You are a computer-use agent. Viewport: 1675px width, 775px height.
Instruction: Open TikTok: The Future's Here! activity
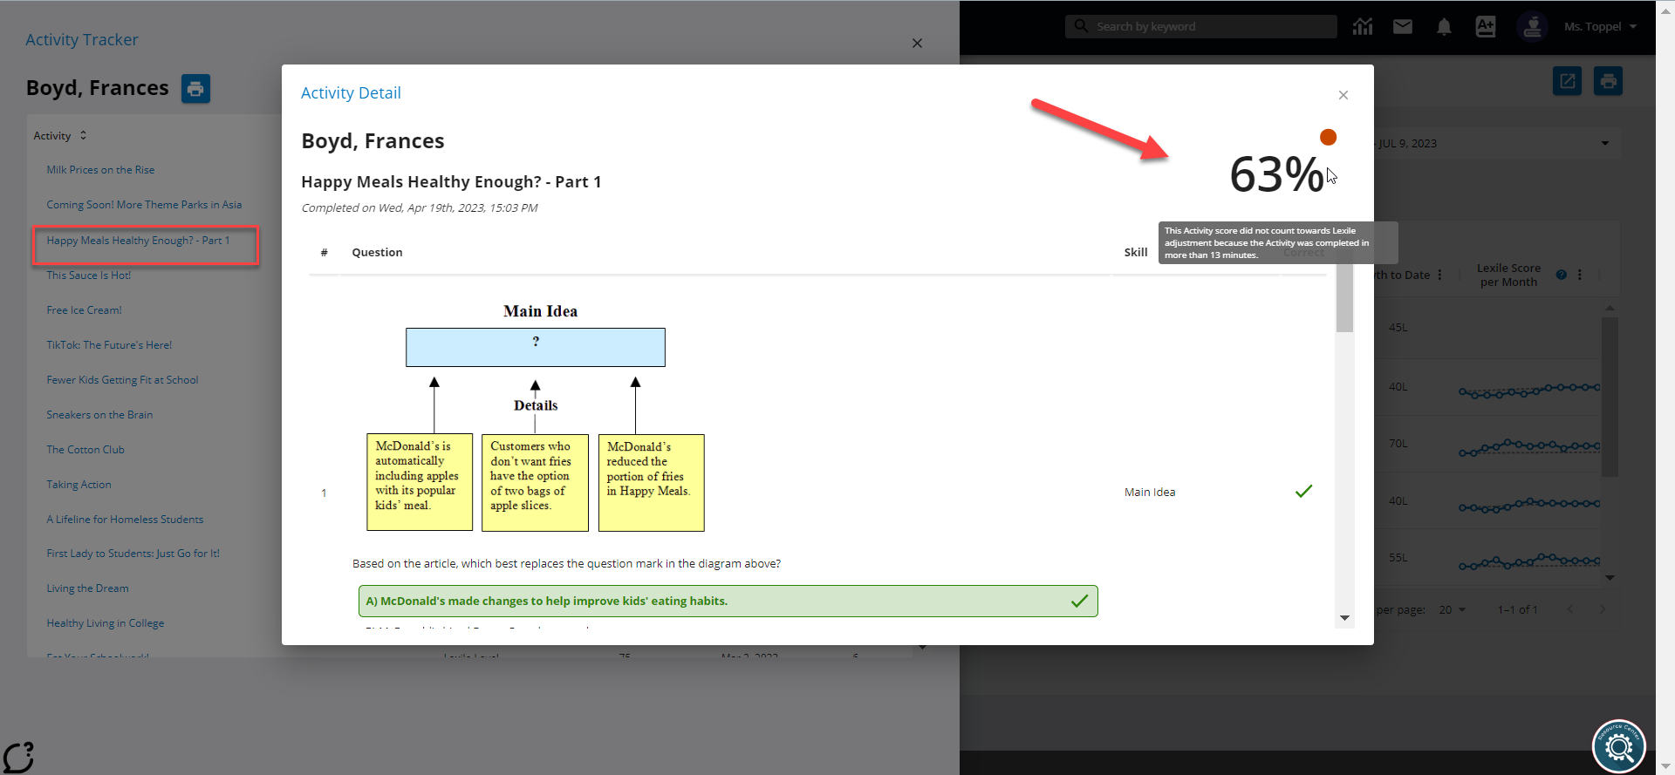109,345
